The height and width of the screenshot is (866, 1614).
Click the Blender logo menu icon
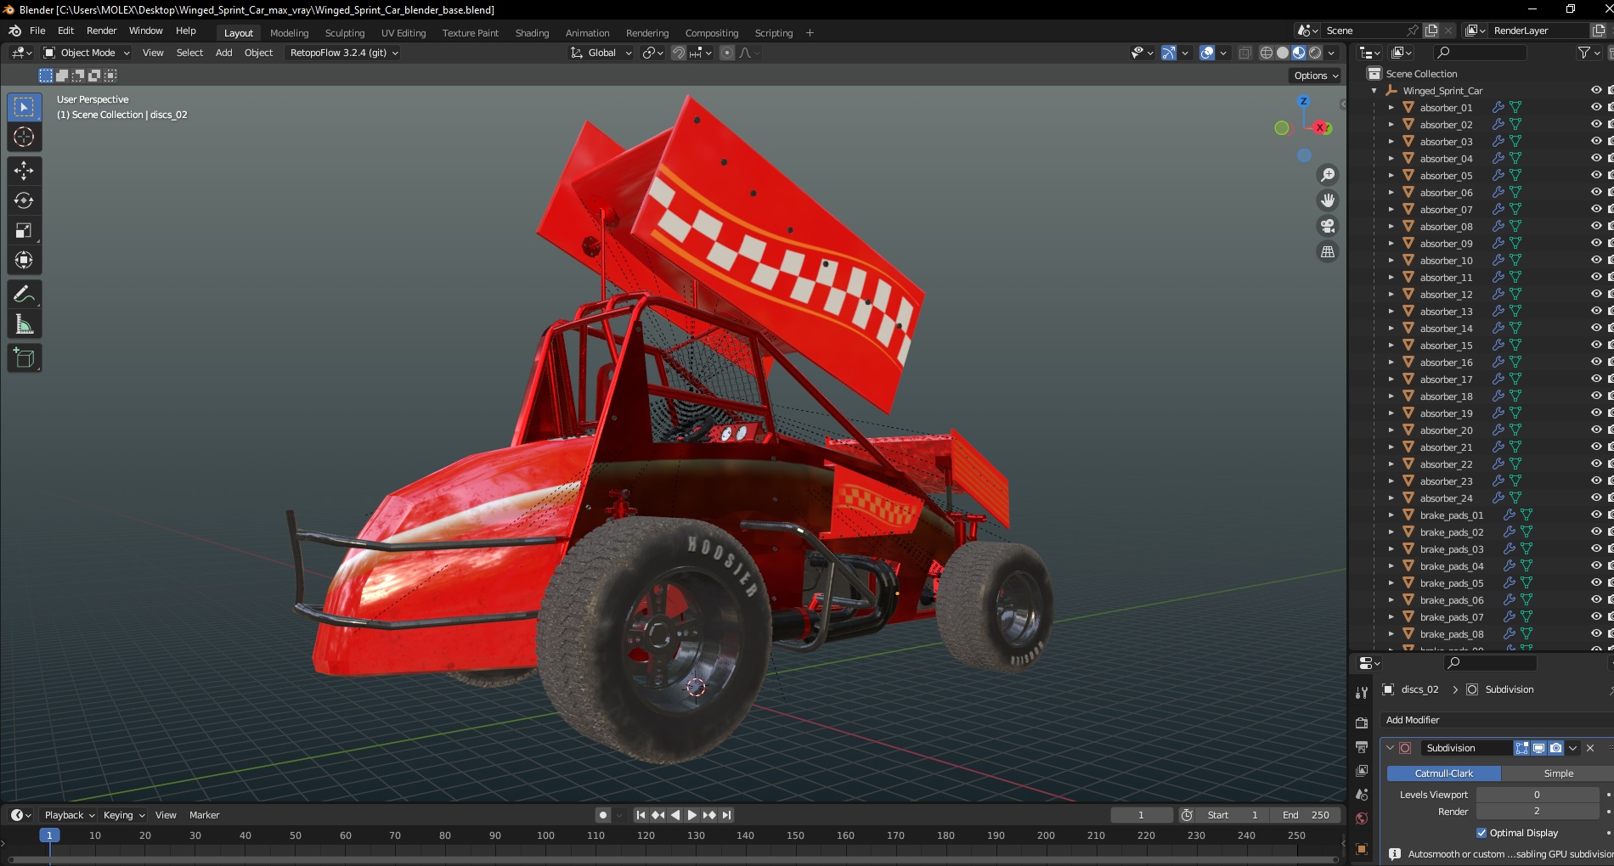pos(14,31)
